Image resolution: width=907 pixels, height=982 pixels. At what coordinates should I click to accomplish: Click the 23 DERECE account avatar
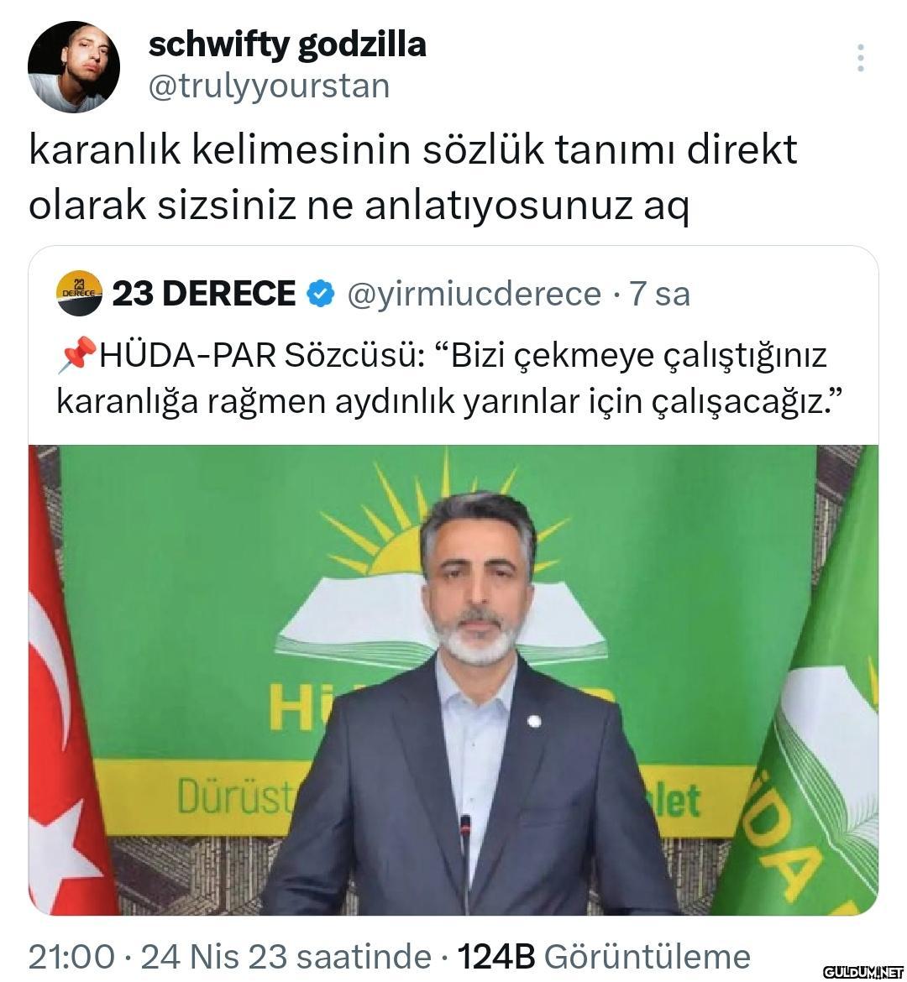tap(79, 293)
